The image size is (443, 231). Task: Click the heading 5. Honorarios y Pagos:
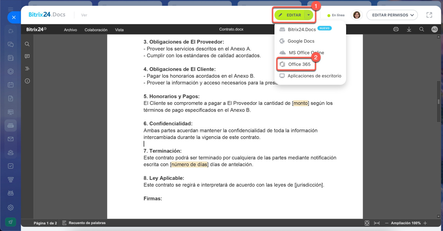(171, 96)
